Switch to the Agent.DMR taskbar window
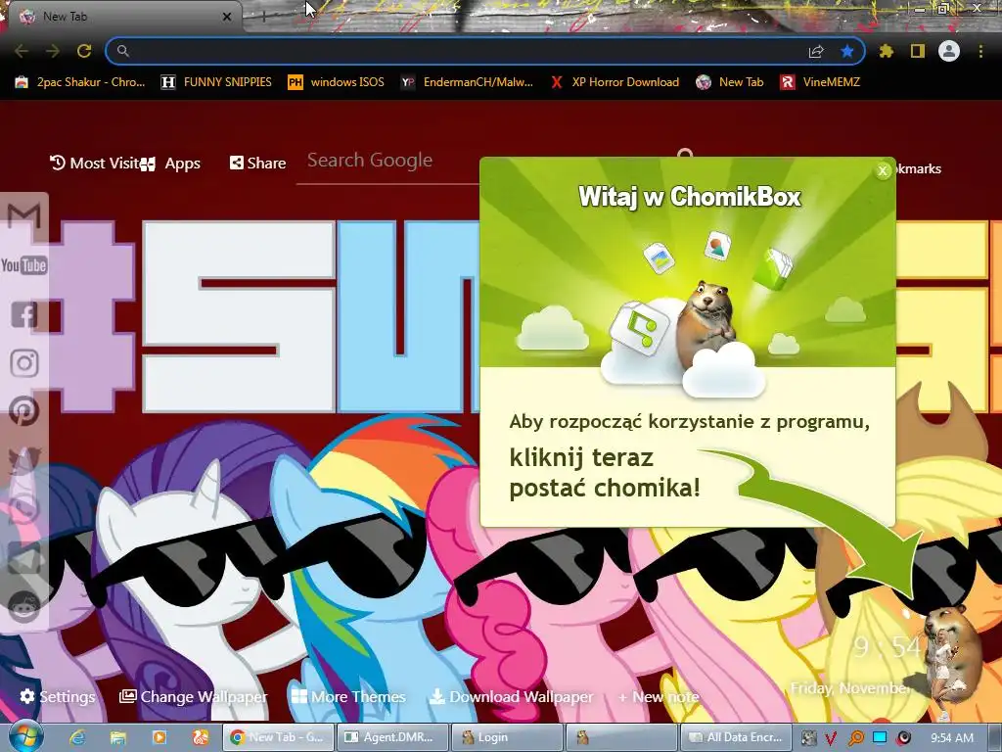 tap(391, 737)
